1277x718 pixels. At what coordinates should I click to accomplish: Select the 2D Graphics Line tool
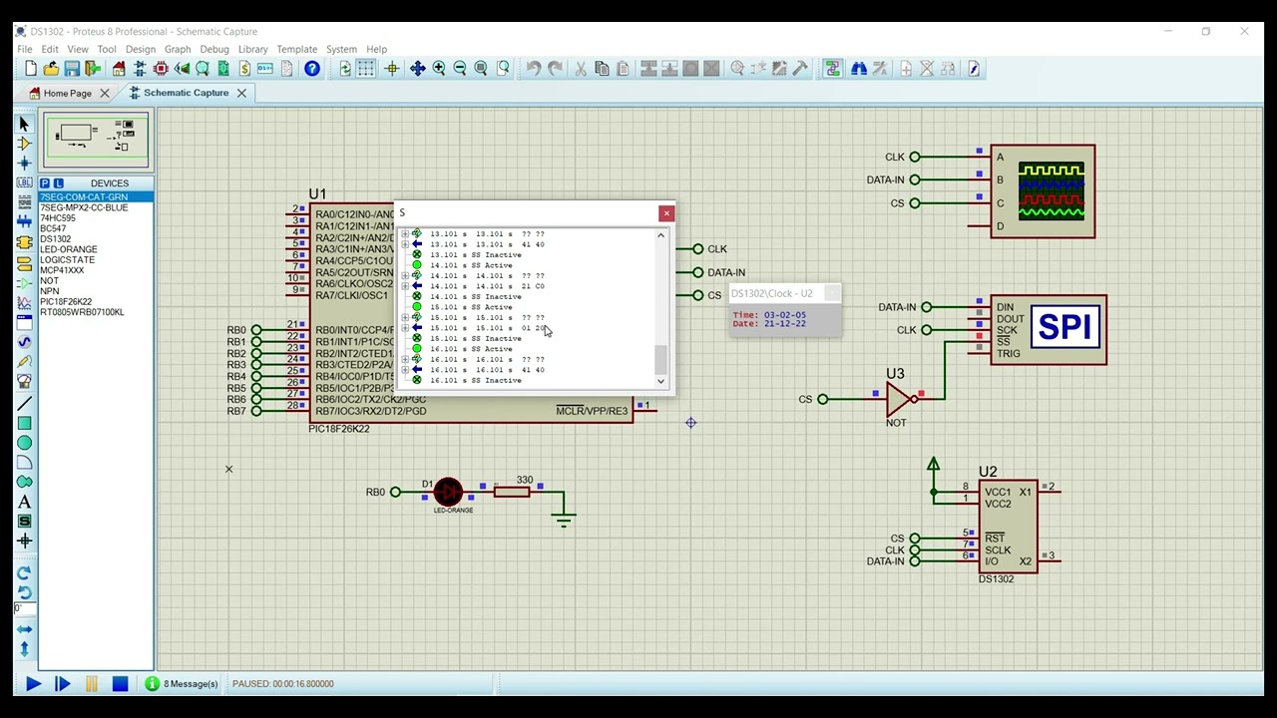coord(24,403)
